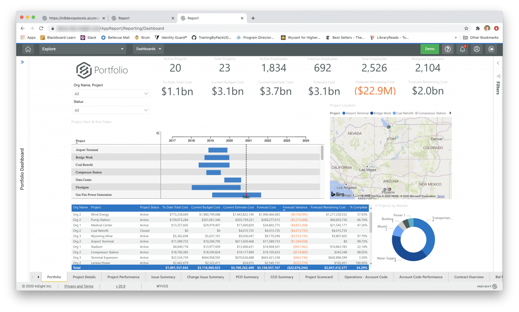Open the Explore dropdown
The image size is (519, 312).
(83, 49)
